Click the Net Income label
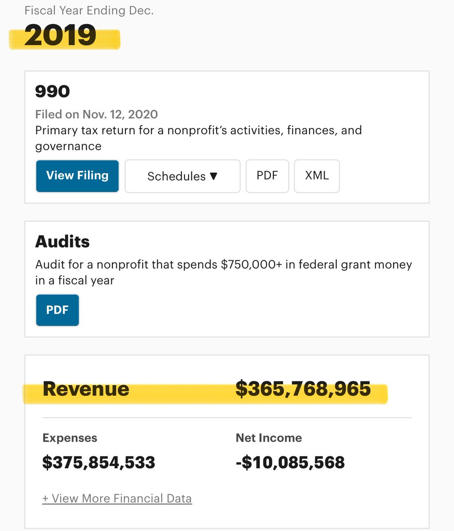This screenshot has width=454, height=531. pyautogui.click(x=269, y=438)
